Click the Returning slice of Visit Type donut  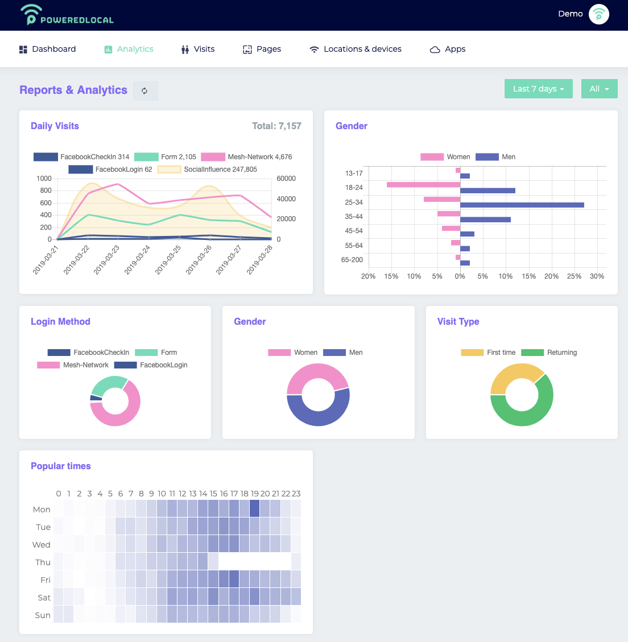536,415
